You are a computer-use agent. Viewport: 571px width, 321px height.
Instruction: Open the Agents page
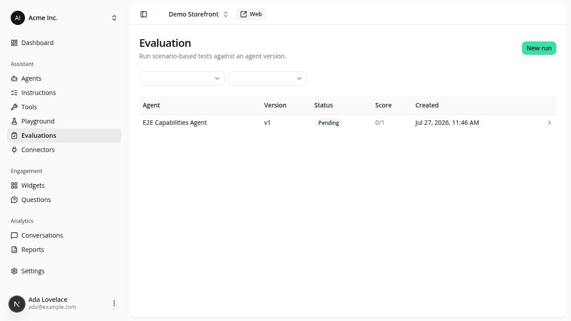pyautogui.click(x=64, y=78)
